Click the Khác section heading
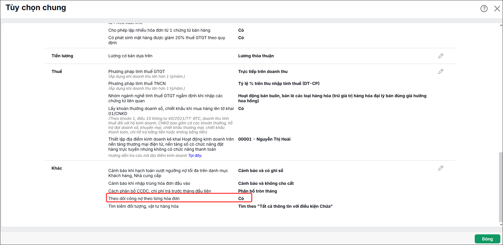 pos(57,168)
